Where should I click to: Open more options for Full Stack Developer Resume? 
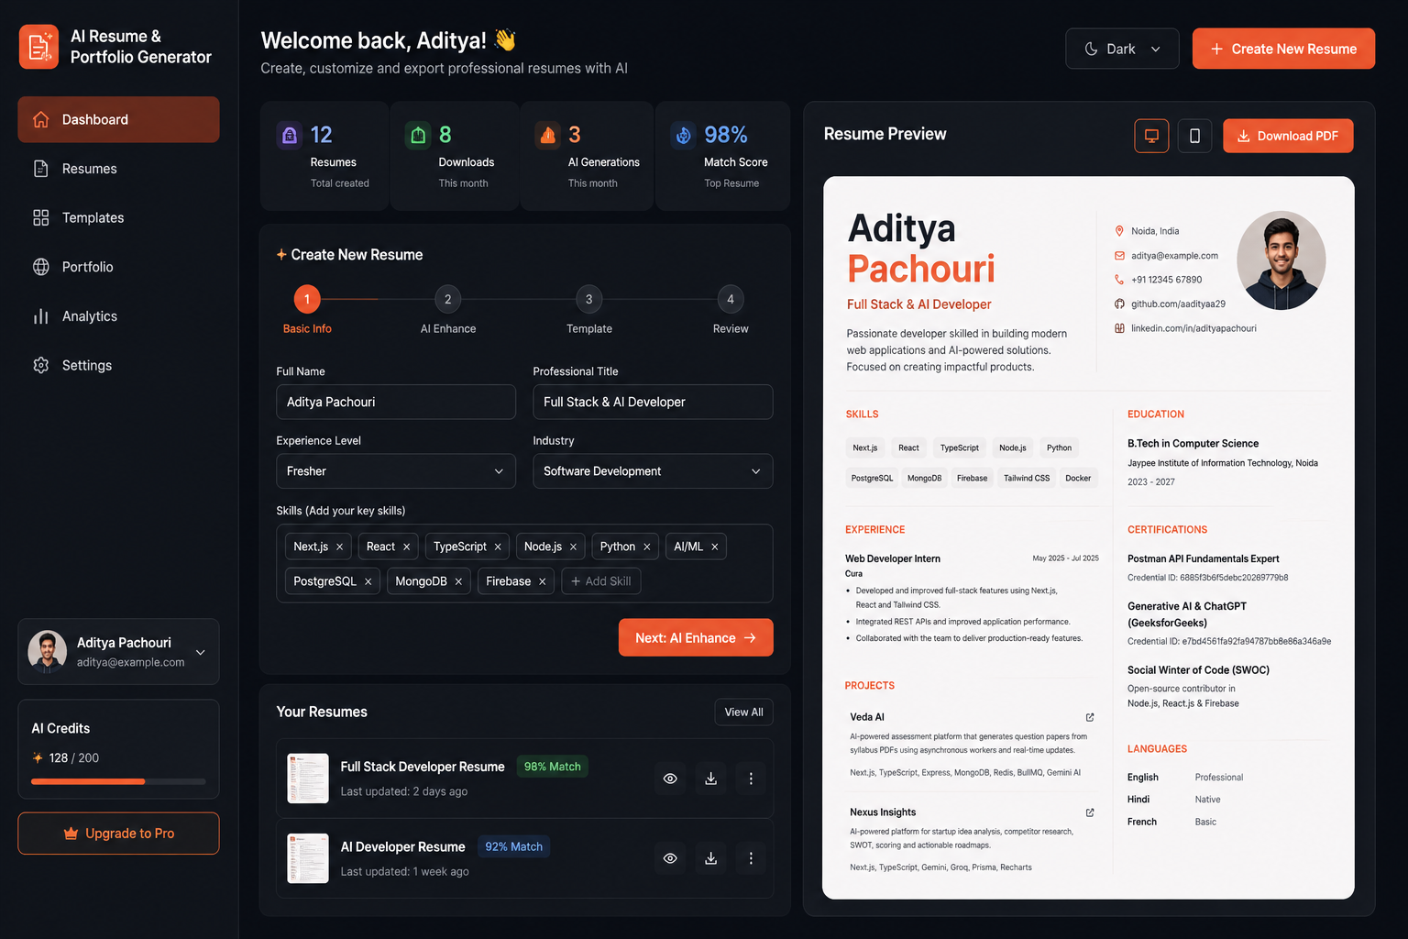(751, 779)
